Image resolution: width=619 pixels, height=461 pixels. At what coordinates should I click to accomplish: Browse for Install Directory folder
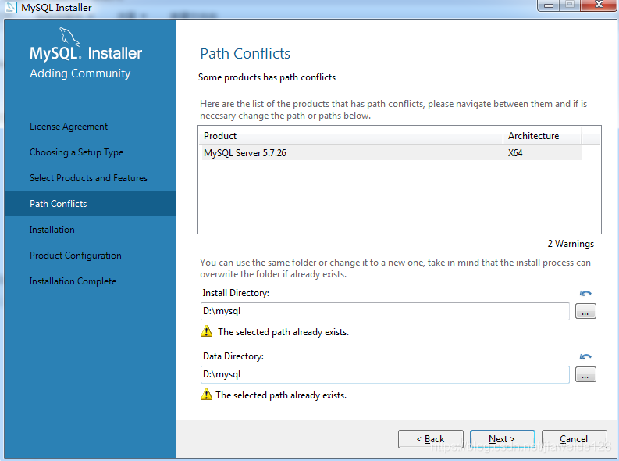tap(585, 311)
